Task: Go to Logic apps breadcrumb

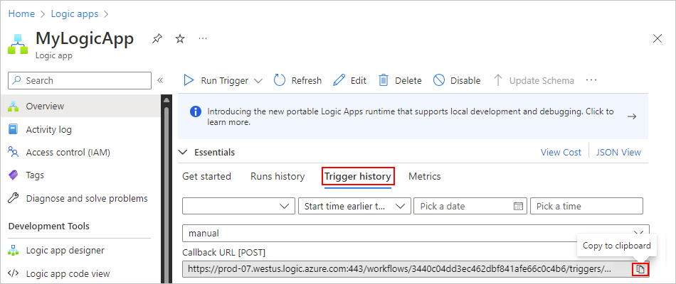Action: click(x=75, y=13)
